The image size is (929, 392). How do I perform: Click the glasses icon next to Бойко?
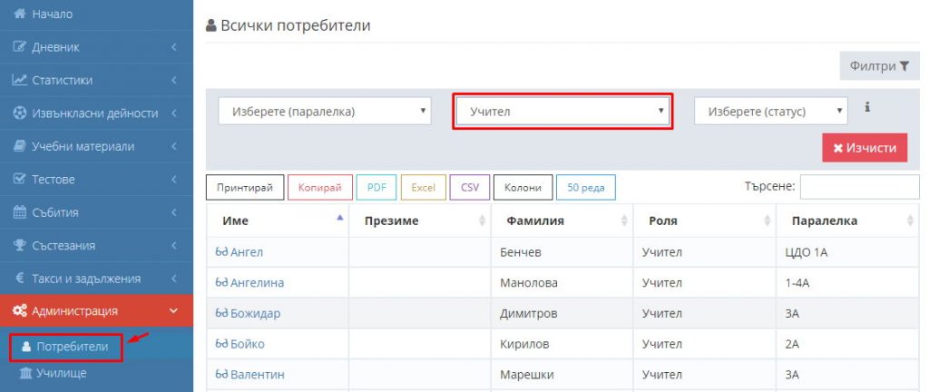(x=221, y=344)
